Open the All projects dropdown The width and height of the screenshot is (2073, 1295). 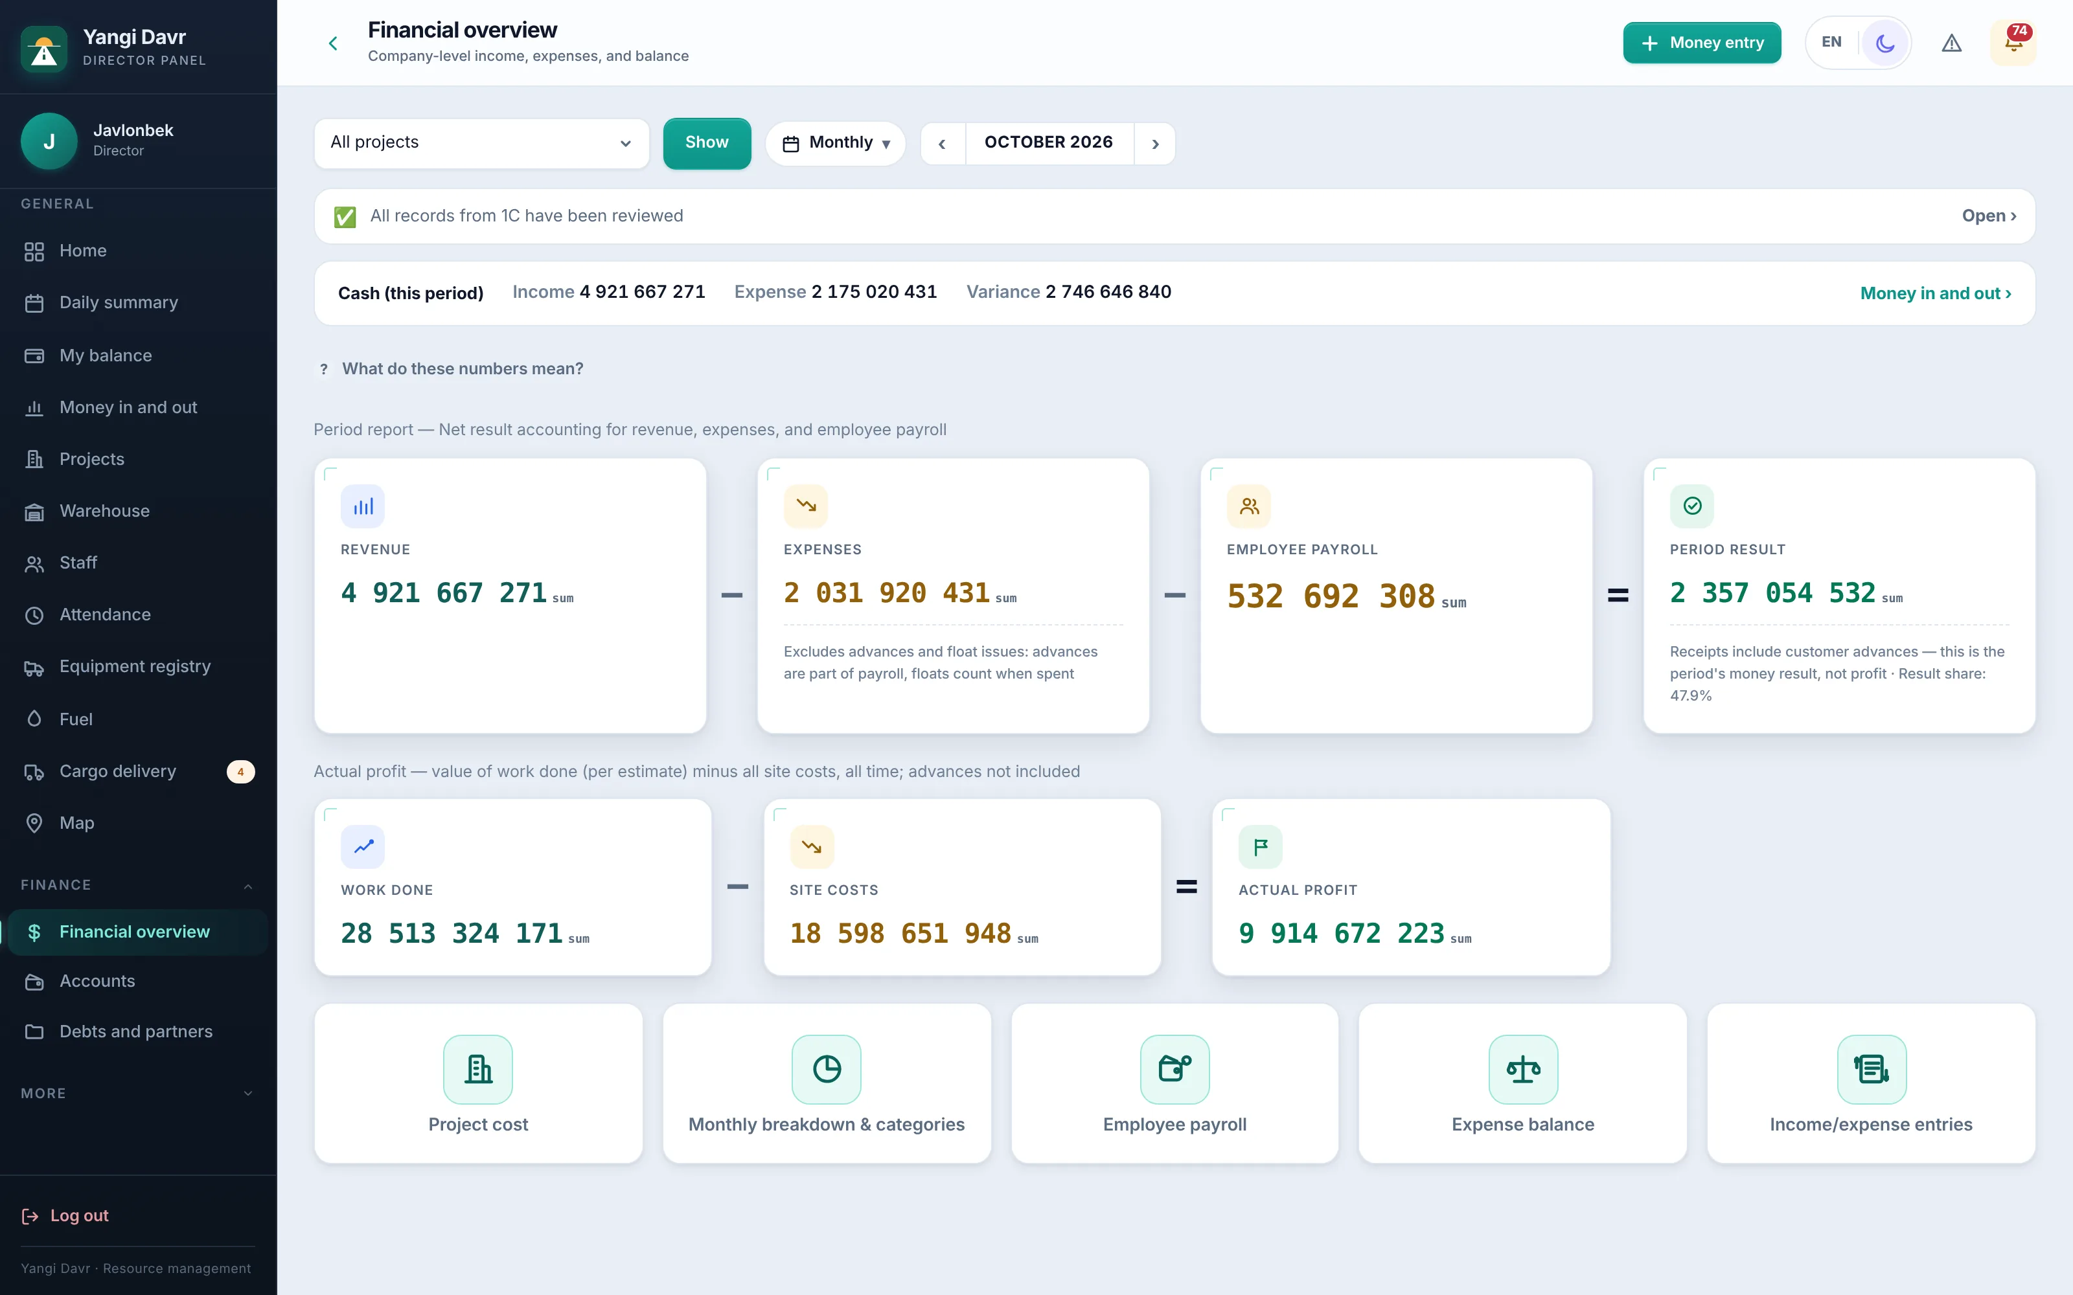pos(481,142)
